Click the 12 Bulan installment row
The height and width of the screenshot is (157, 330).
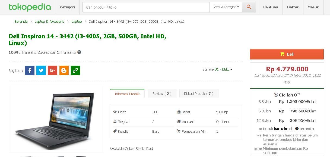pos(287,121)
